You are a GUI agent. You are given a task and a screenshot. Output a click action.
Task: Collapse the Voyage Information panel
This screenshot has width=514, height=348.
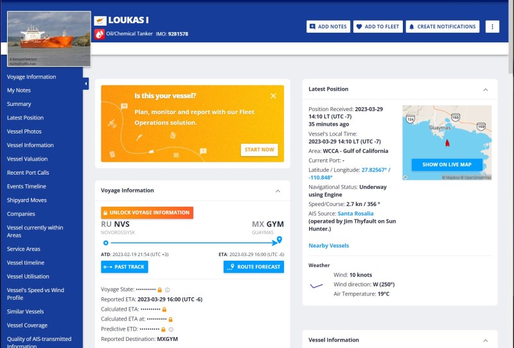(278, 191)
